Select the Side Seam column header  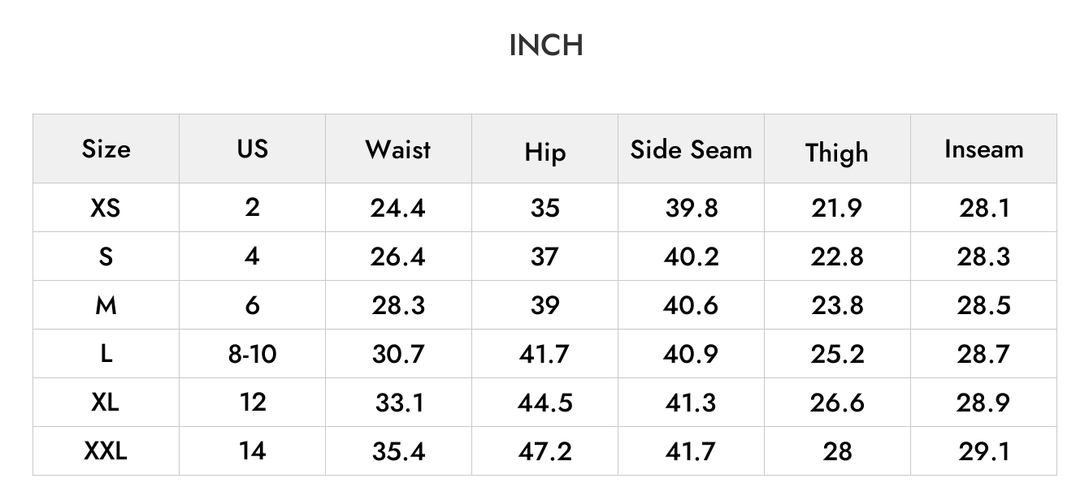coord(692,149)
